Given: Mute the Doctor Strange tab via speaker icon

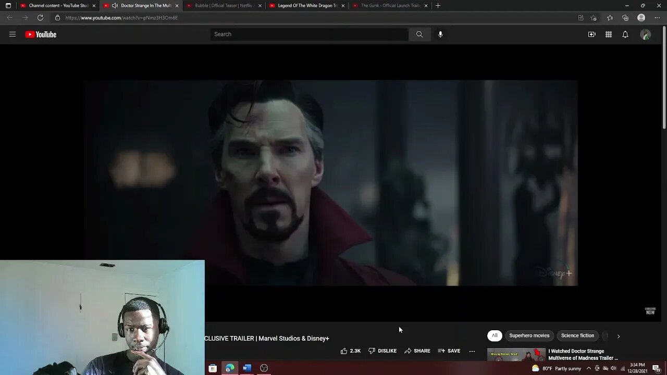Looking at the screenshot, I should point(115,6).
